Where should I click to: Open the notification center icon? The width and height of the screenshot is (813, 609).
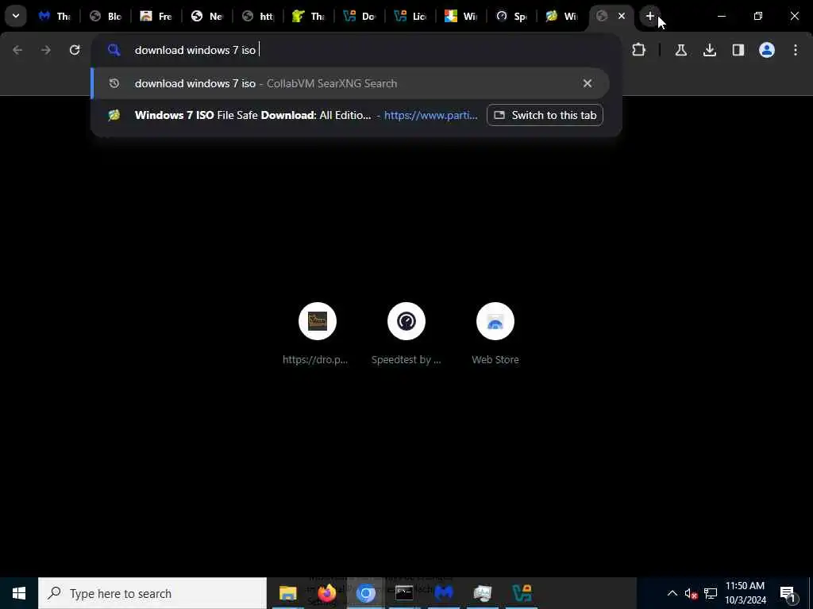tap(788, 593)
